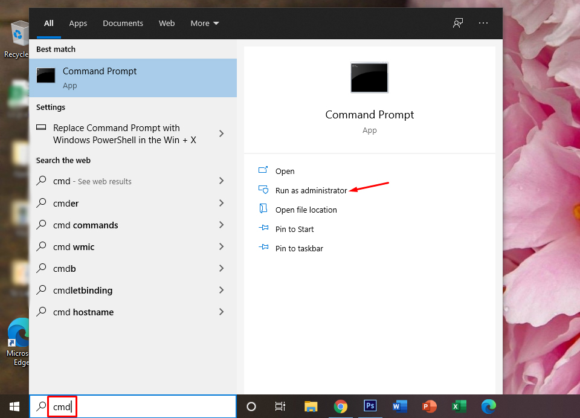
Task: Open Microsoft Word from taskbar
Action: [399, 407]
